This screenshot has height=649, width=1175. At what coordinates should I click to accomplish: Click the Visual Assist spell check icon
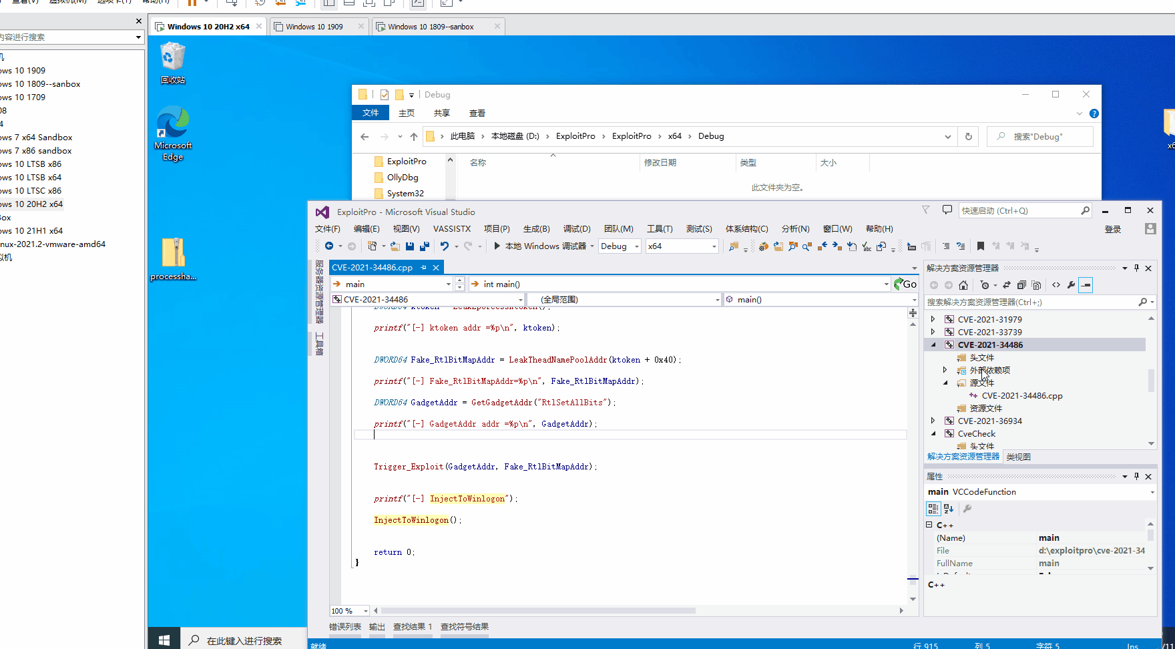867,246
